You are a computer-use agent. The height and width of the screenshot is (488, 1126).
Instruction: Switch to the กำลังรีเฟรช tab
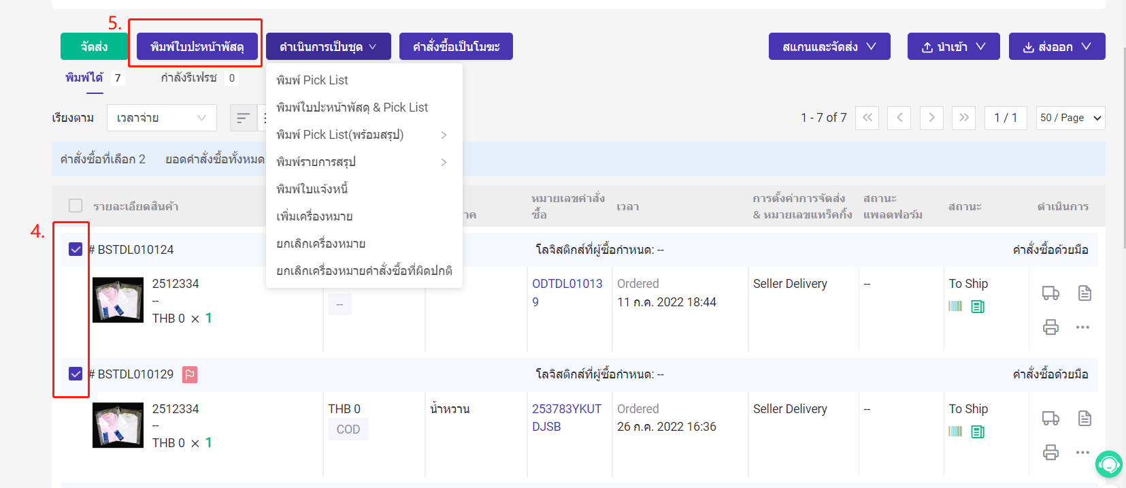(x=189, y=78)
